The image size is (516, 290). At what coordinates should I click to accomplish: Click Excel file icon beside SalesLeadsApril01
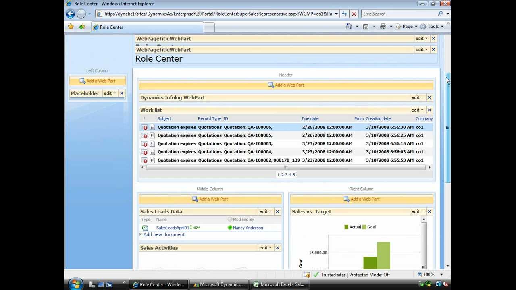click(145, 228)
